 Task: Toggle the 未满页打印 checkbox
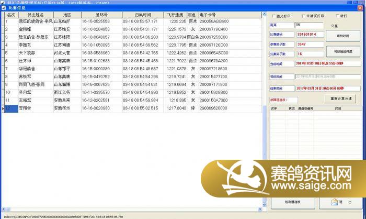pos(302,16)
